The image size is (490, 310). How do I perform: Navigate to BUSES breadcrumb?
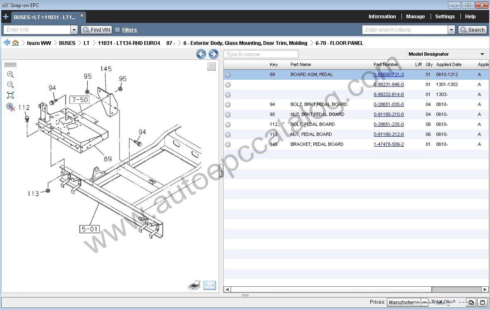coord(67,43)
